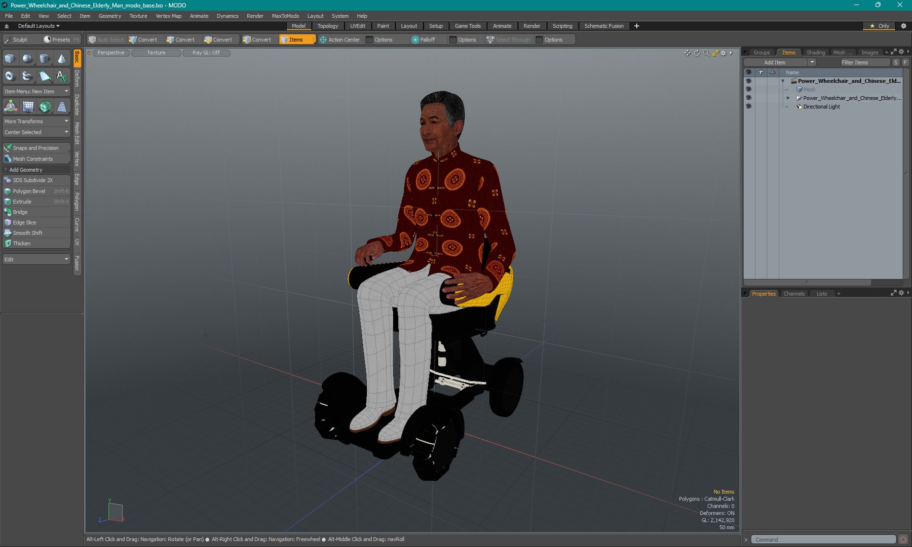The height and width of the screenshot is (547, 912).
Task: Open More Transforms dropdown
Action: point(36,122)
